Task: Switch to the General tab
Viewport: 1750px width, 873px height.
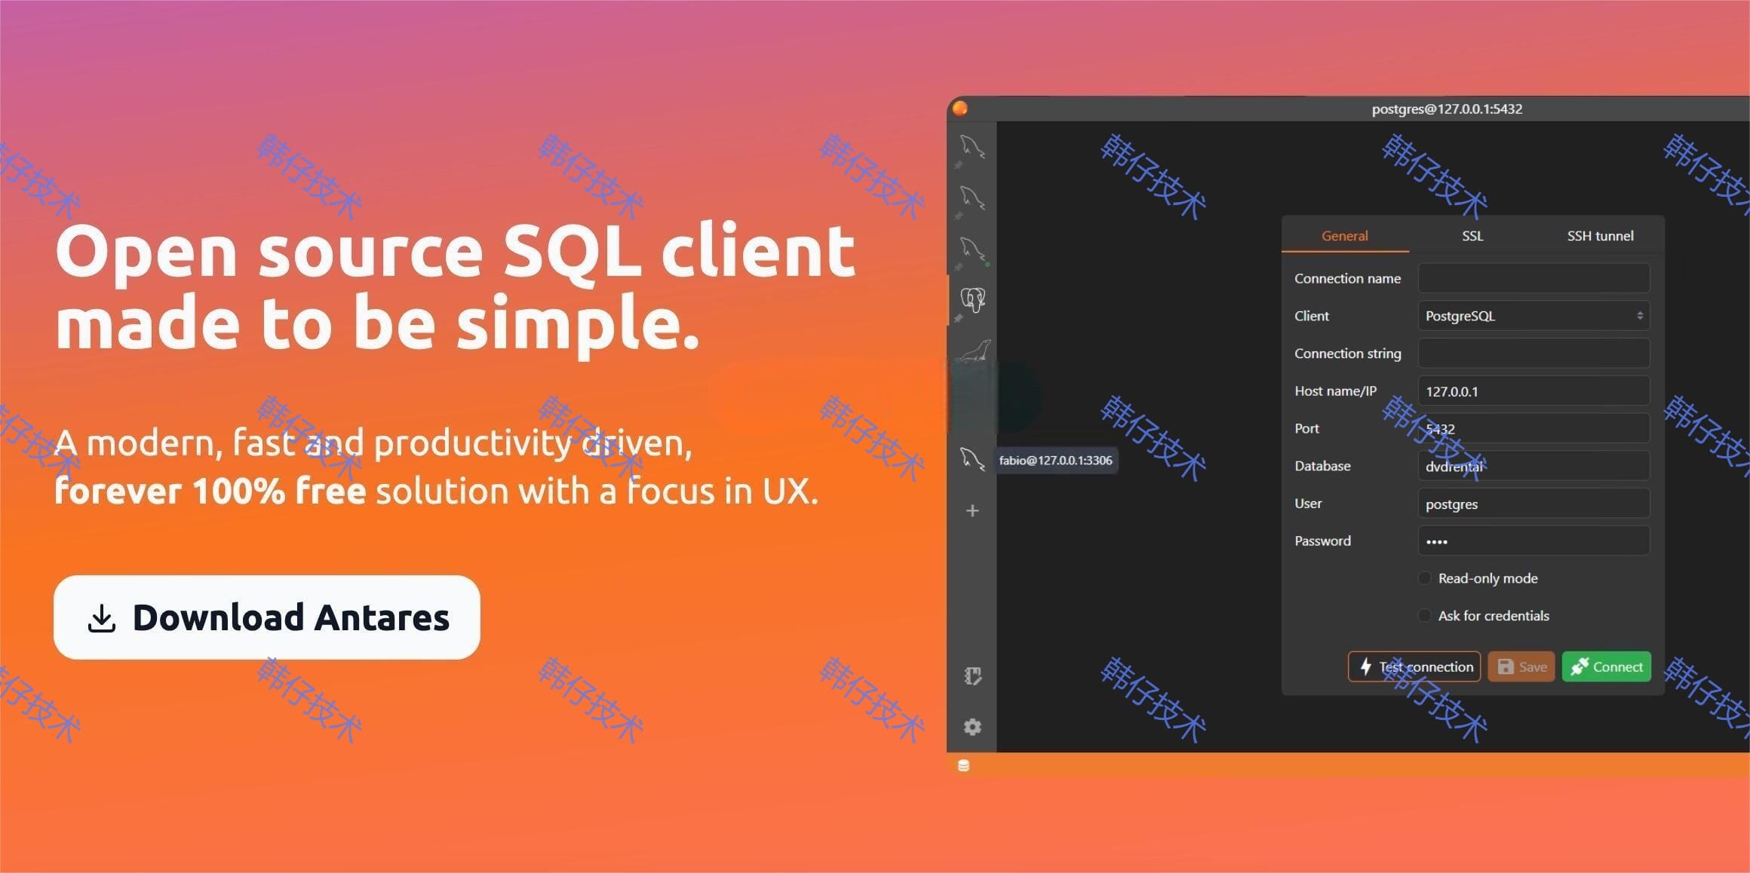Action: 1345,236
